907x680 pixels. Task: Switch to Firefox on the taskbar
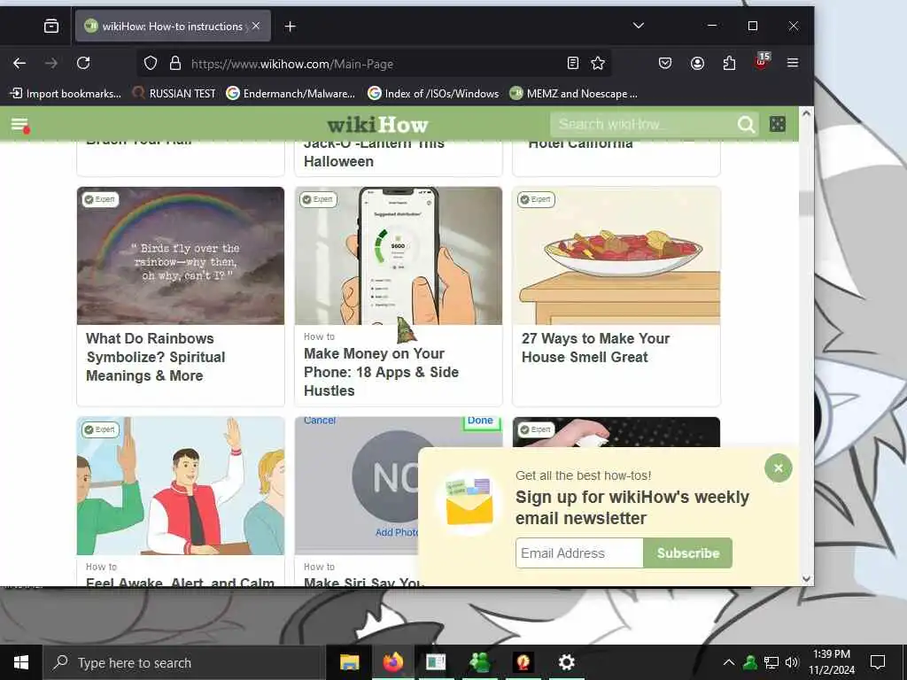pos(392,662)
